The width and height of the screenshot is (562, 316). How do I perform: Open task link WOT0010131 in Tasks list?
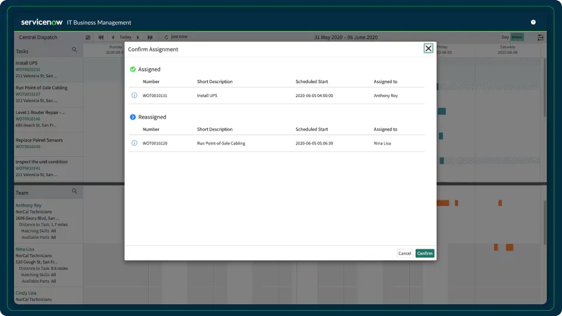point(28,70)
